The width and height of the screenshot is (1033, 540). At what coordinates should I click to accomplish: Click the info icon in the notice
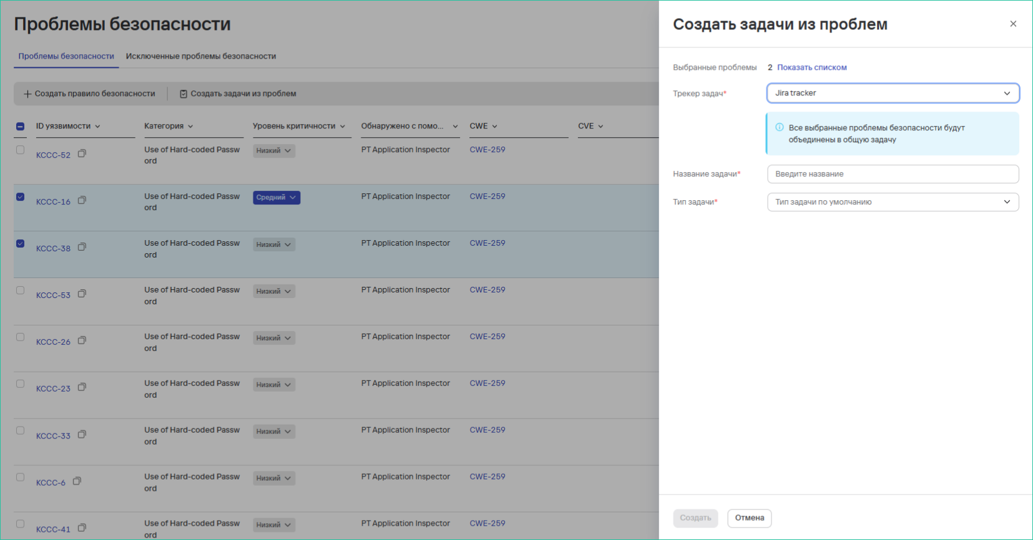pyautogui.click(x=779, y=127)
